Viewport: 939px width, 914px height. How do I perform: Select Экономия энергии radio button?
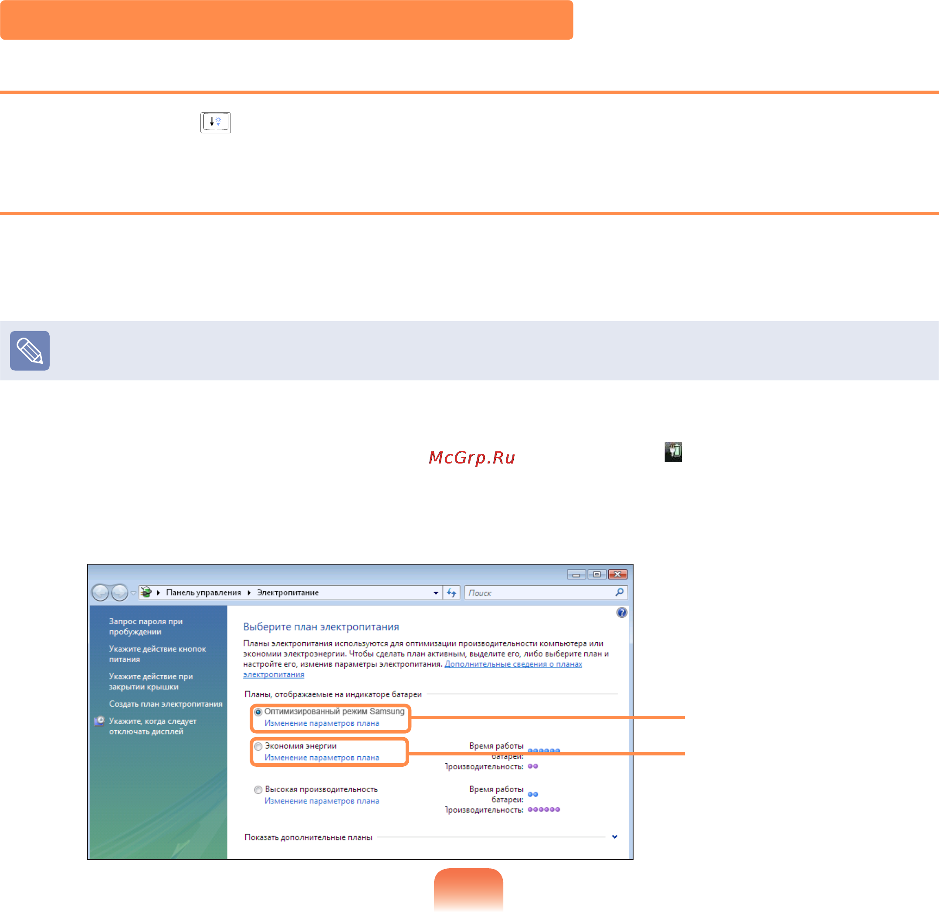[x=258, y=746]
